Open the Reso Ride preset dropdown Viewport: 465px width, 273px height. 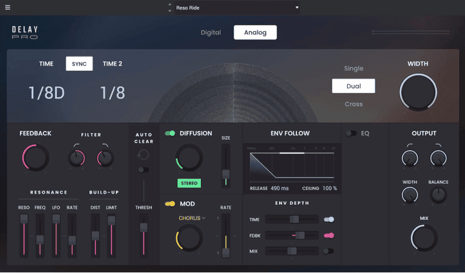click(x=236, y=7)
